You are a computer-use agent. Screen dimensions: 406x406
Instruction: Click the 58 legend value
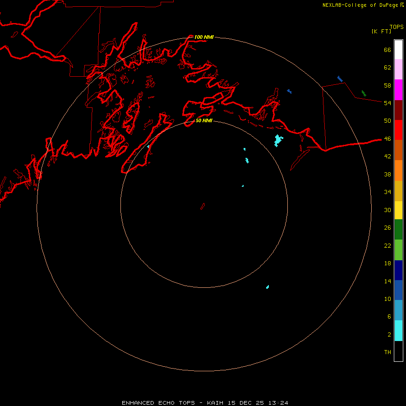click(x=388, y=85)
